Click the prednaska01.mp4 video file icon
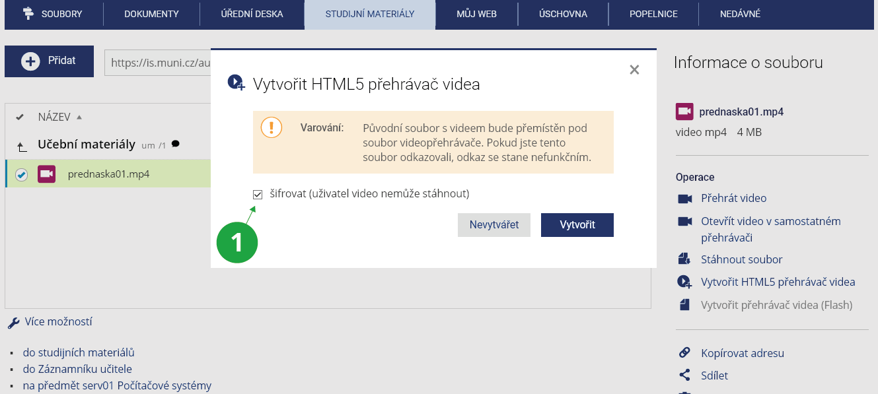This screenshot has height=394, width=878. 46,174
